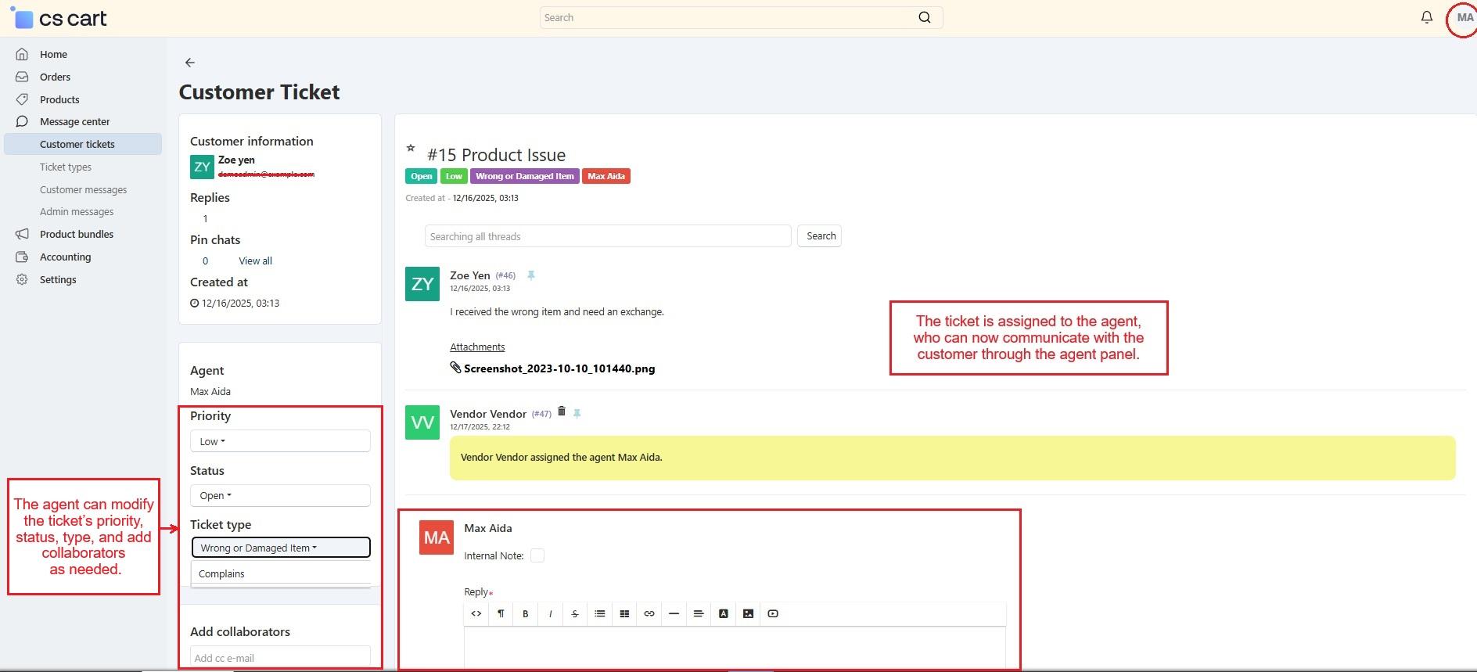
Task: Open Screenshot_2023-10-10_101440.png attachment
Action: coord(559,368)
